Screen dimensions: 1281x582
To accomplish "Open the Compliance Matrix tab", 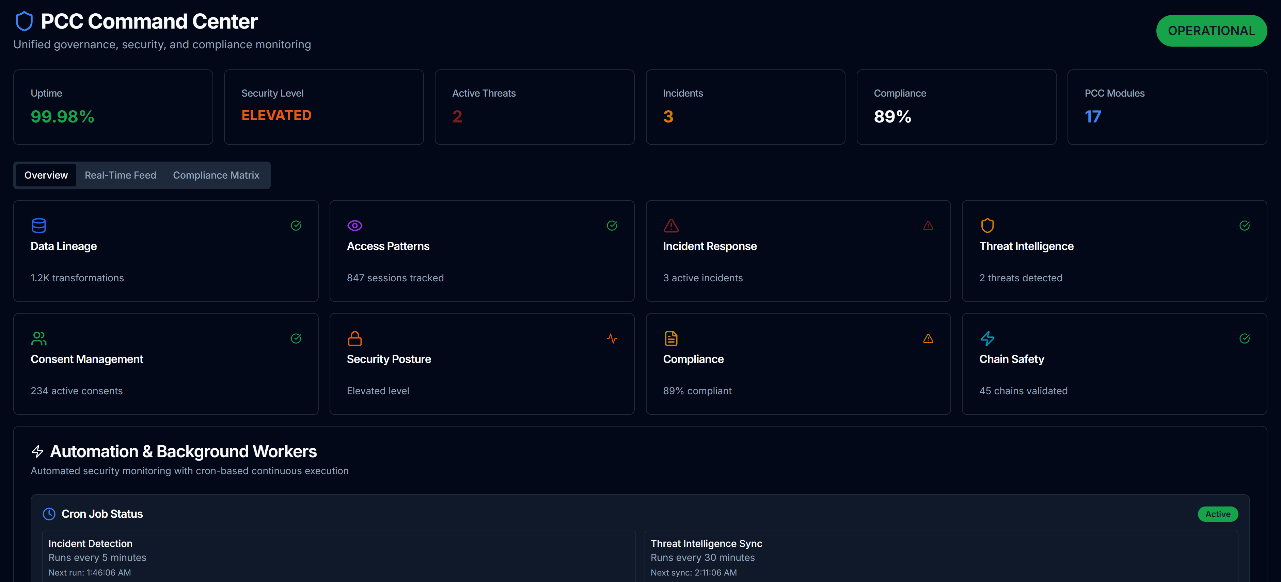I will pos(216,175).
